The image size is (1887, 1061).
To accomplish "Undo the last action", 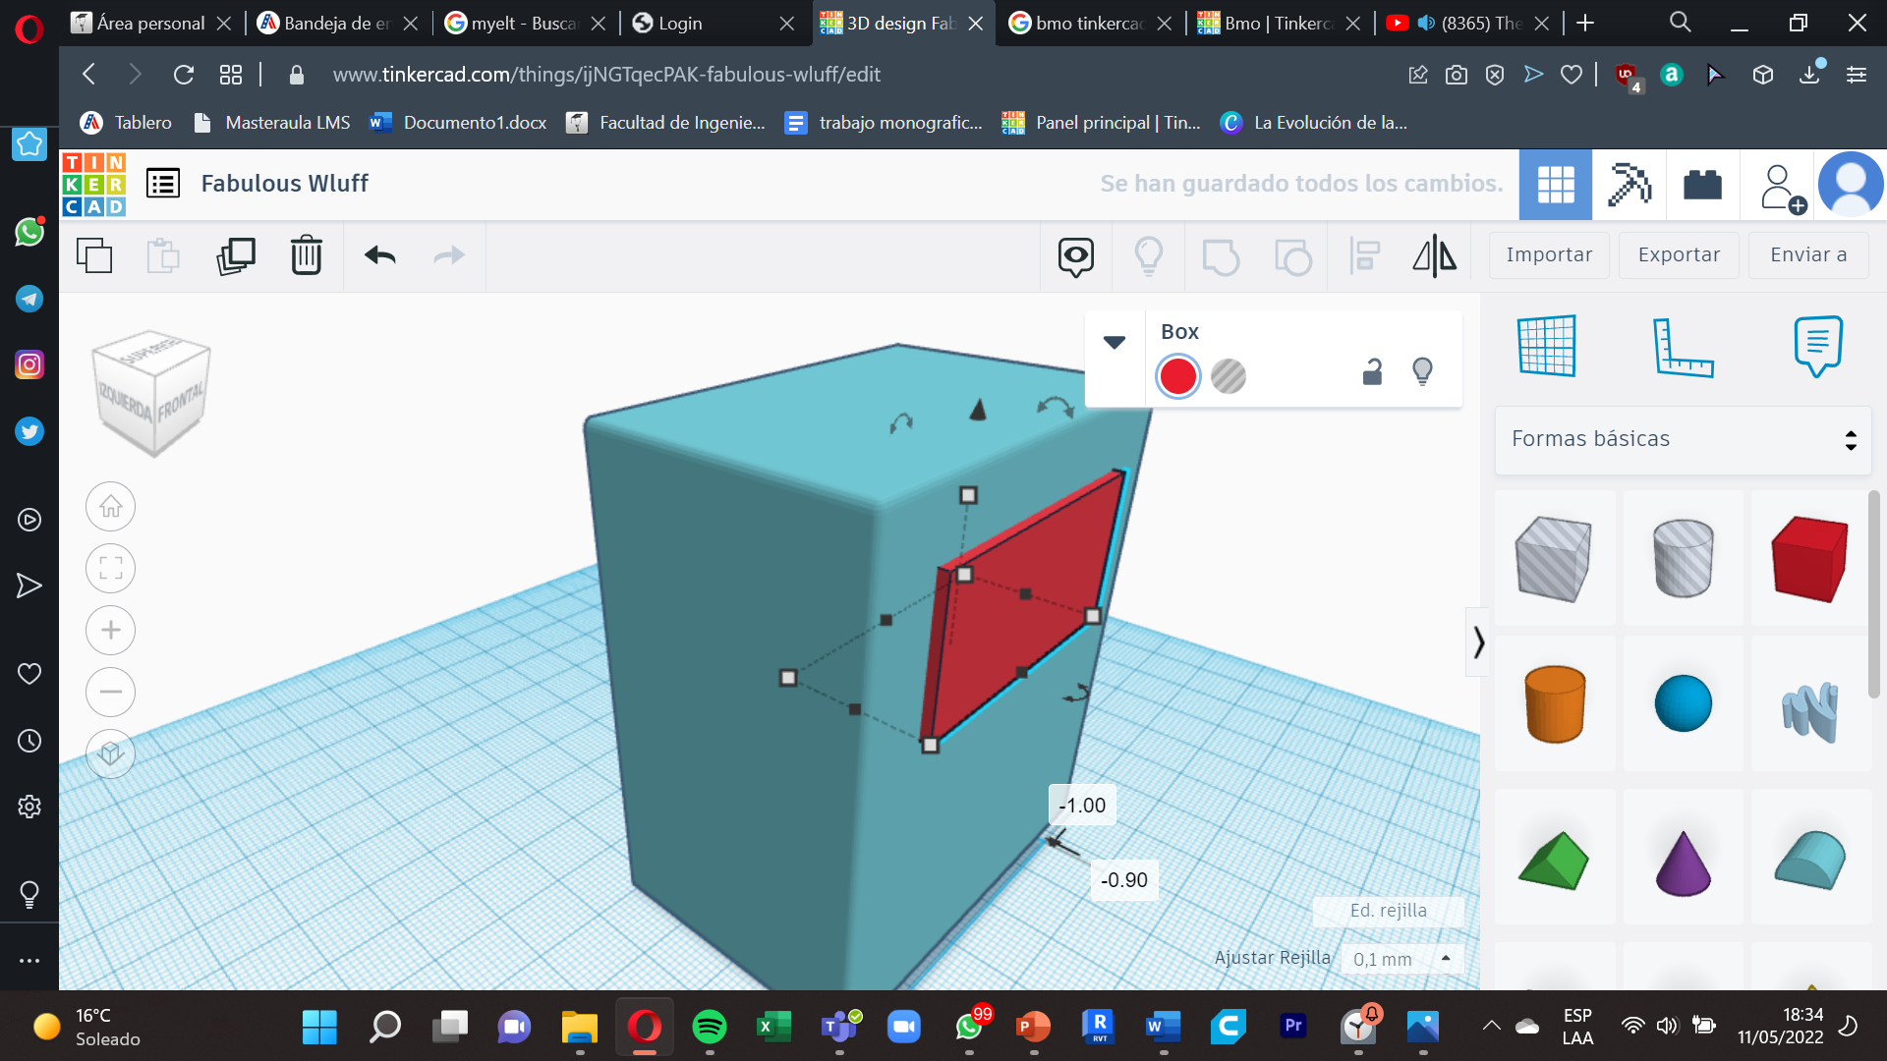I will point(380,255).
